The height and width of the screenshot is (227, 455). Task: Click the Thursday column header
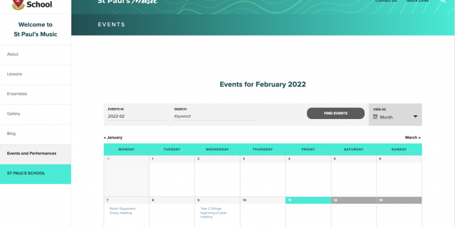point(263,150)
